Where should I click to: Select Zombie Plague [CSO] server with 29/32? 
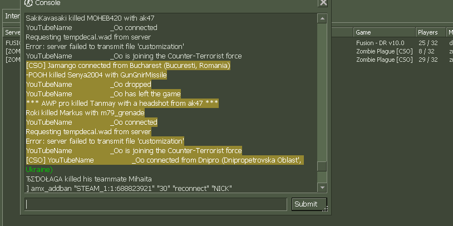(384, 60)
